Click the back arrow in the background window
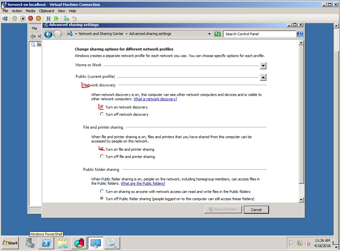This screenshot has height=251, width=340. [33, 36]
